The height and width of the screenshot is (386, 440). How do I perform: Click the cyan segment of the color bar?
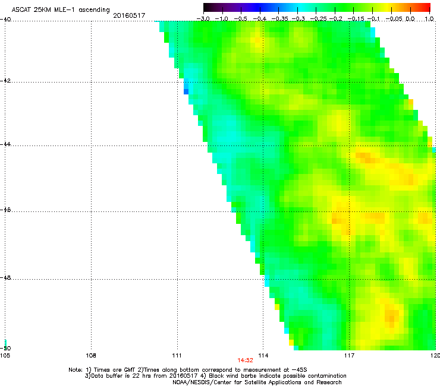pyautogui.click(x=300, y=7)
